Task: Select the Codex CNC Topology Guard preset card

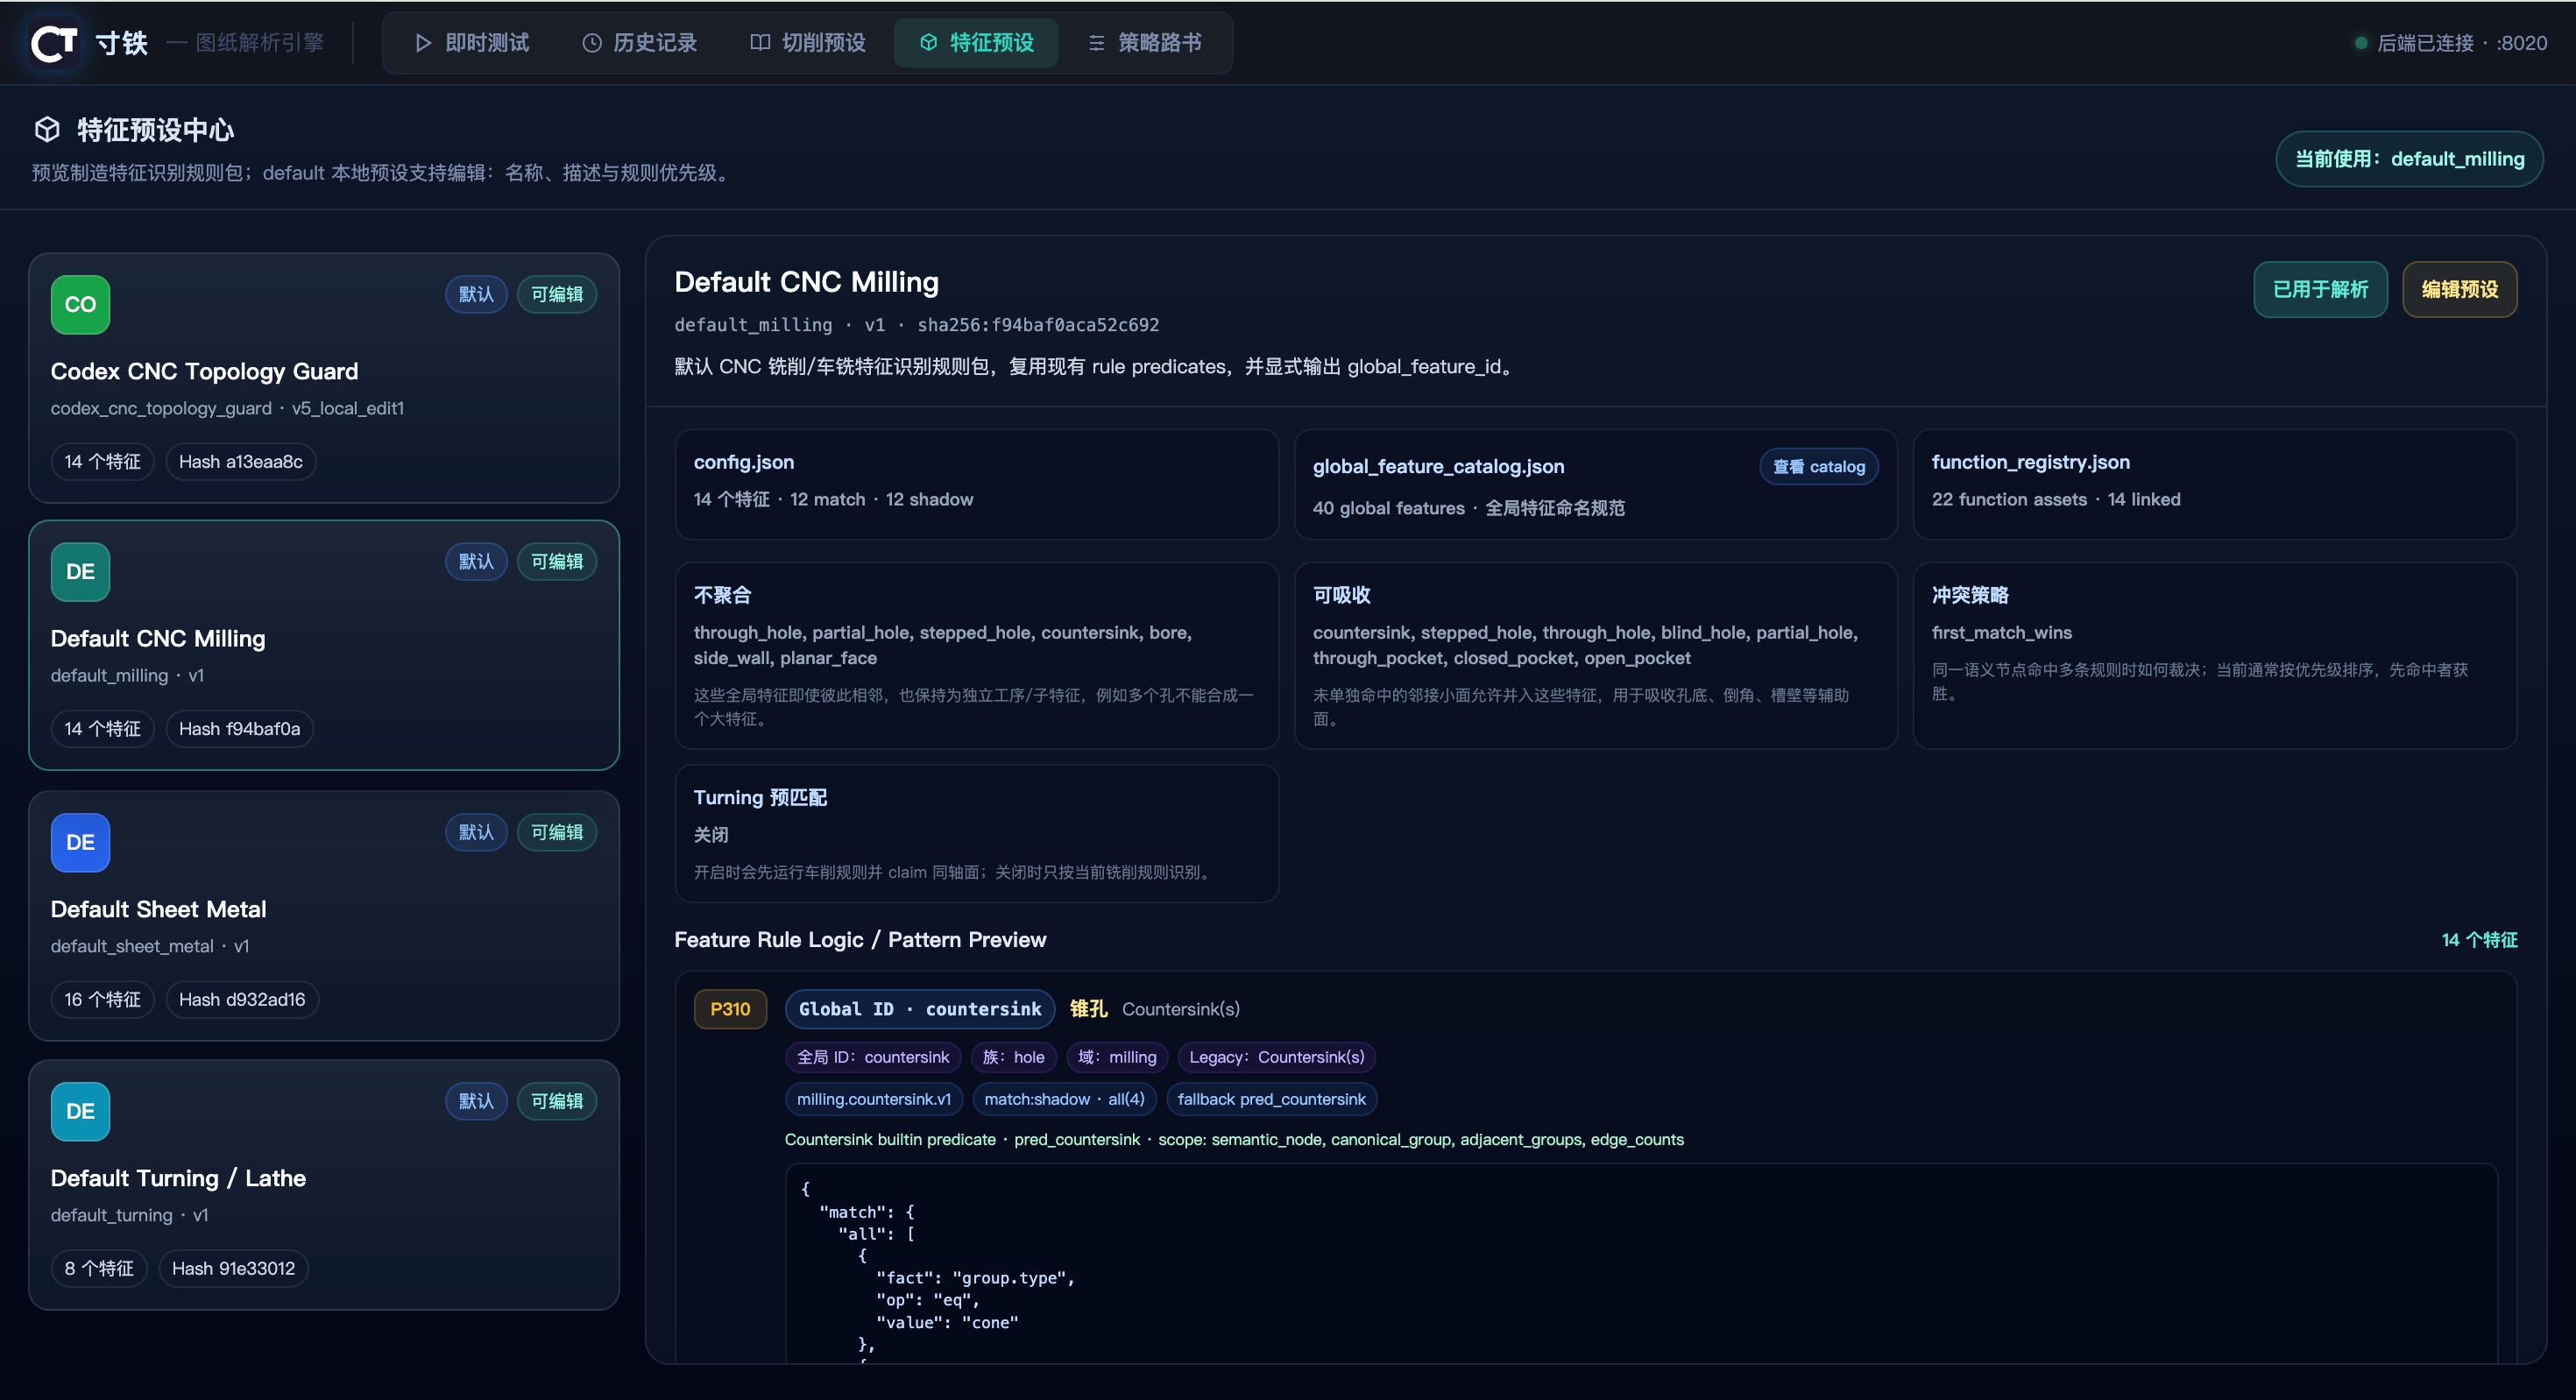Action: point(324,378)
